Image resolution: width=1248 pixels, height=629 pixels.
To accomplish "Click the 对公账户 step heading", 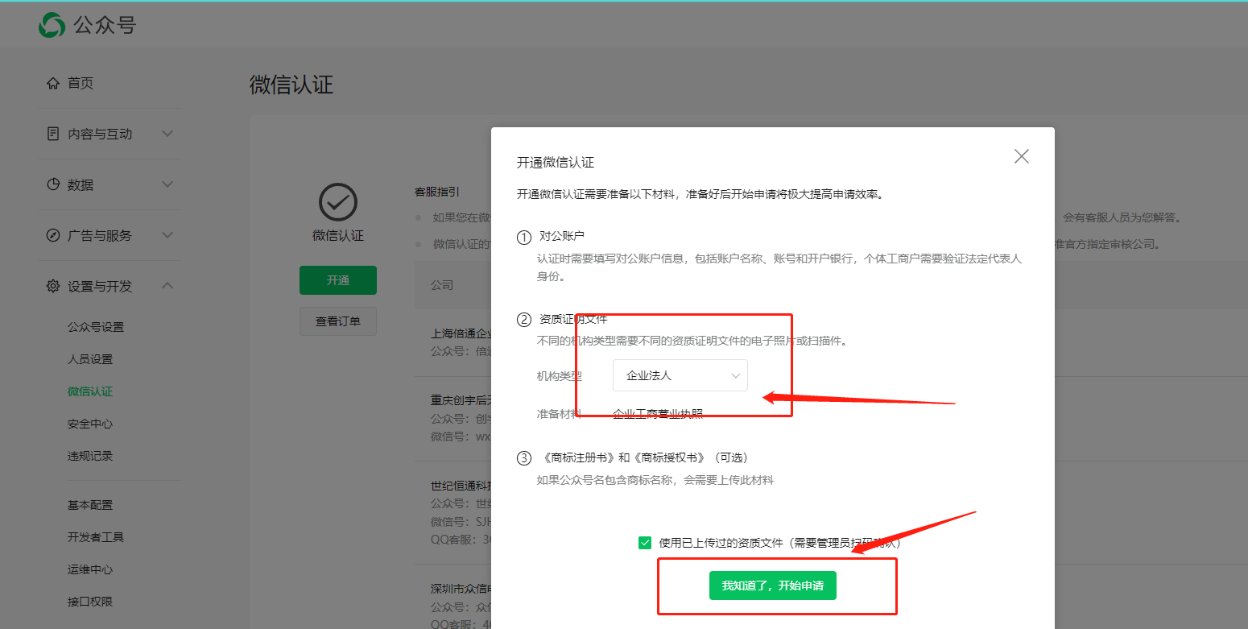I will click(x=561, y=236).
